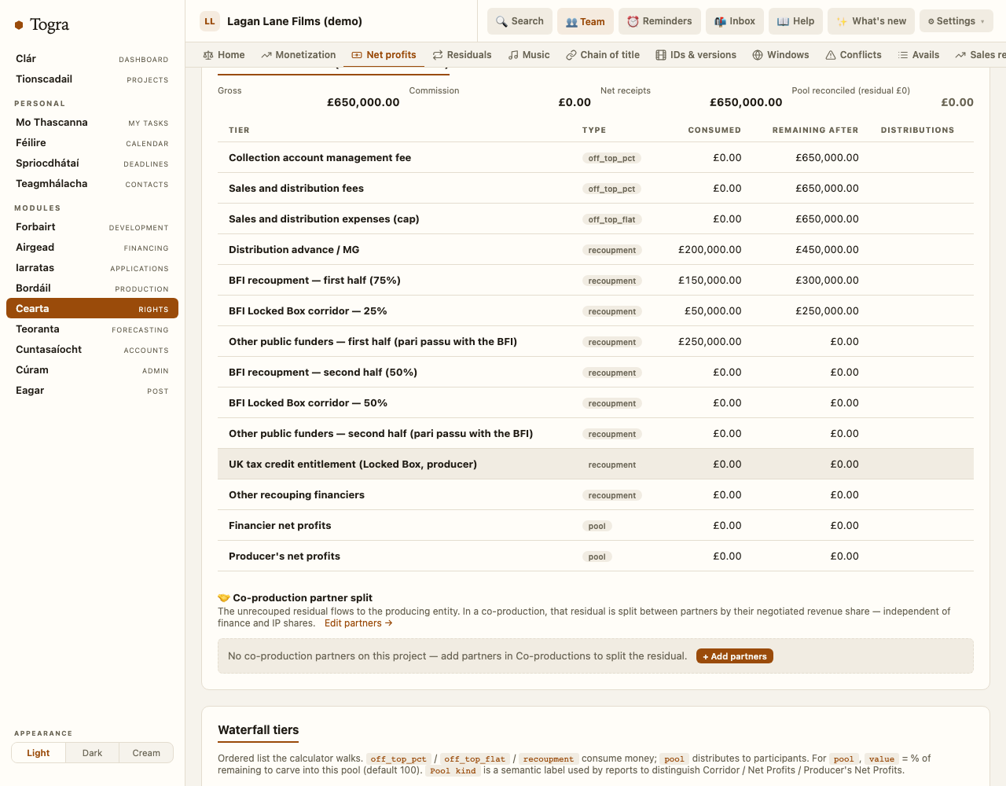1006x786 pixels.
Task: Click the film strip icon beside IDs & versions
Action: (x=661, y=55)
